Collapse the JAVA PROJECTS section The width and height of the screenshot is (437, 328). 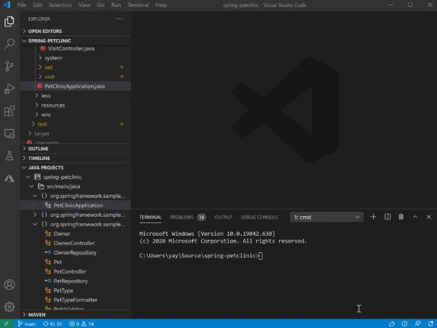[75, 167]
